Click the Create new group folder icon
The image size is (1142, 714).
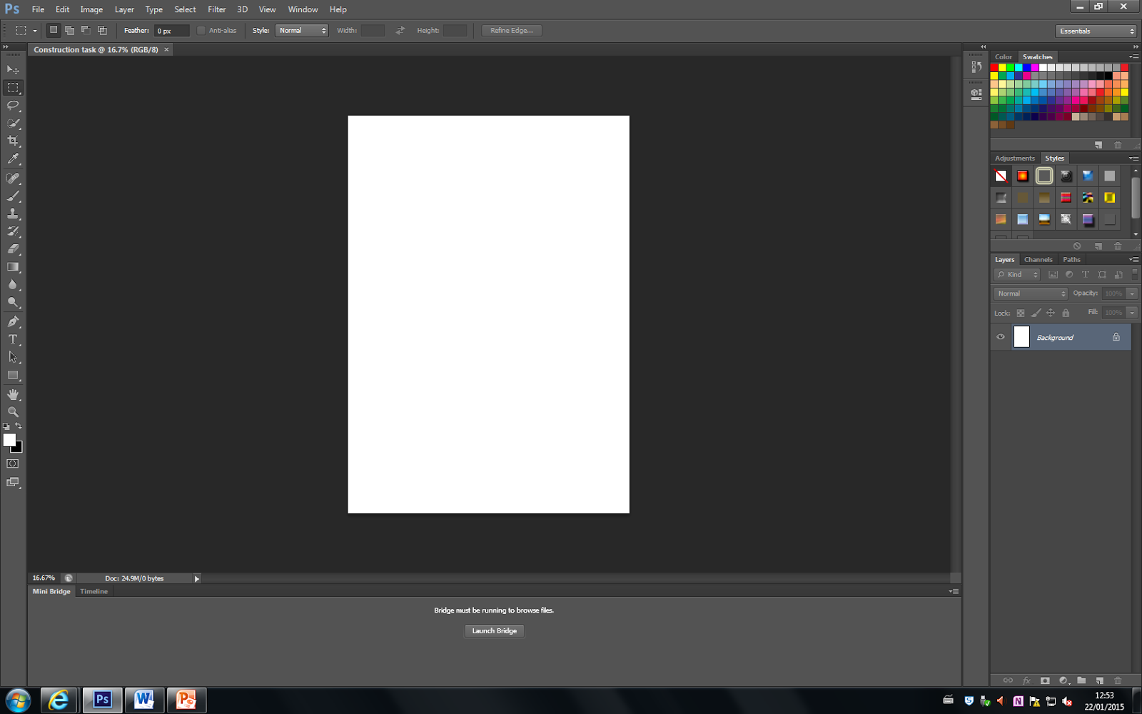click(1081, 680)
